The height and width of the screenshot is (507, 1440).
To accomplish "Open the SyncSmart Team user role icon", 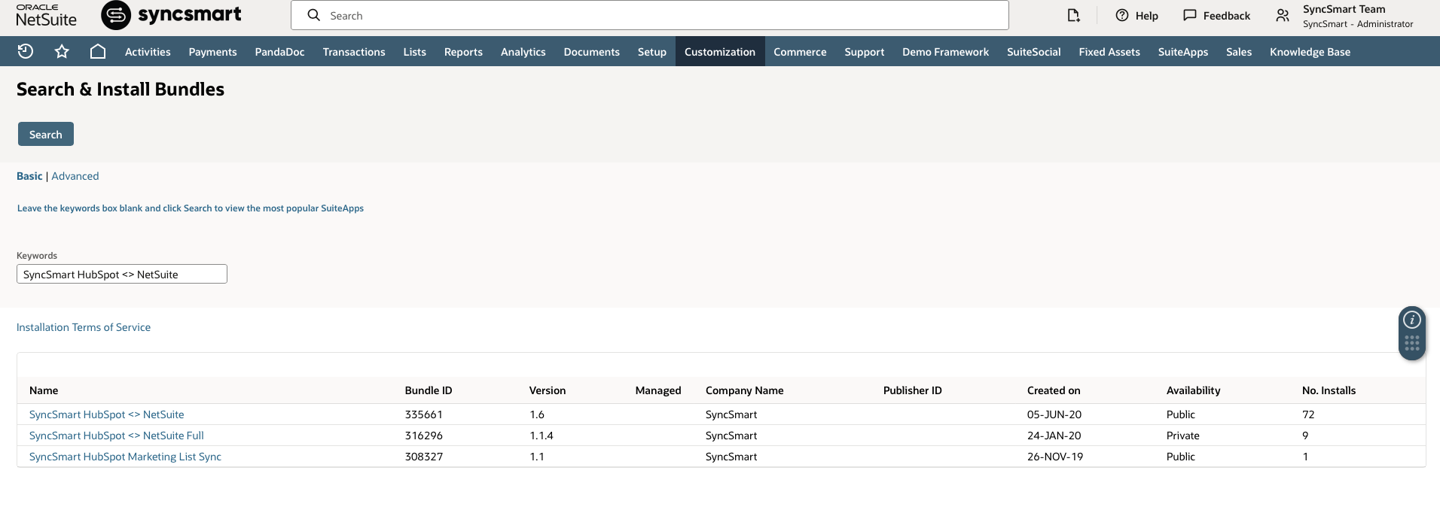I will click(1283, 15).
